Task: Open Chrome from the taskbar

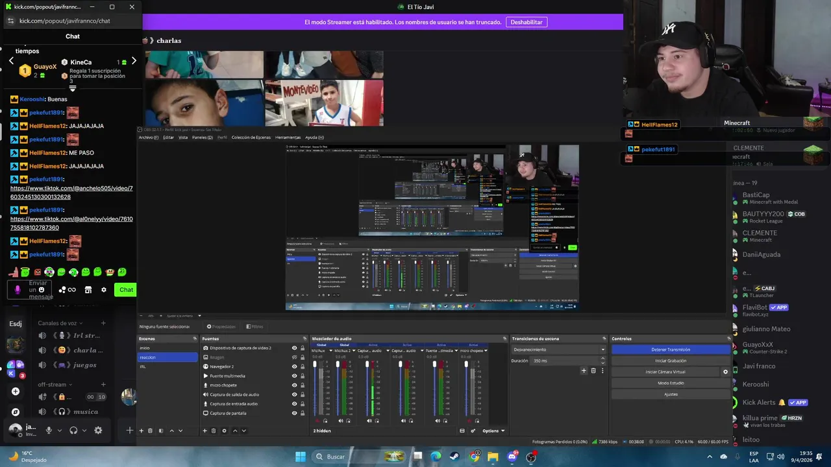Action: (x=475, y=457)
